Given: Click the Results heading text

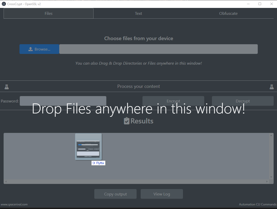Looking at the screenshot, I should tap(142, 121).
